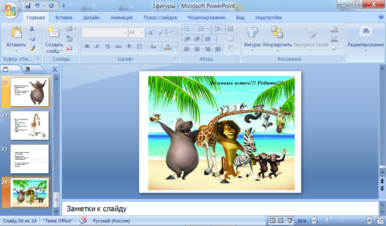Redo the last action
This screenshot has width=386, height=226.
pyautogui.click(x=51, y=5)
